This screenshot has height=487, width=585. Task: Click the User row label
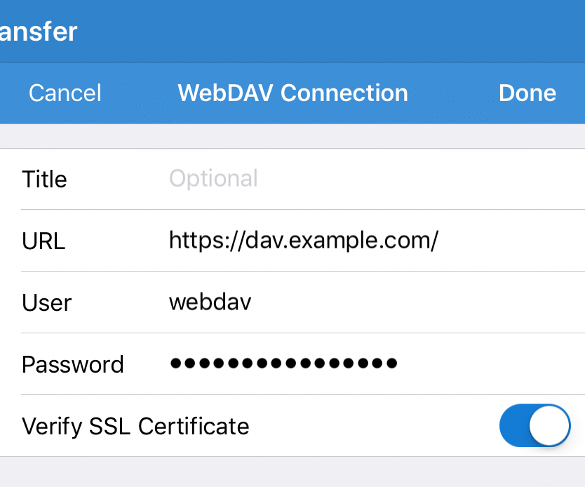46,302
